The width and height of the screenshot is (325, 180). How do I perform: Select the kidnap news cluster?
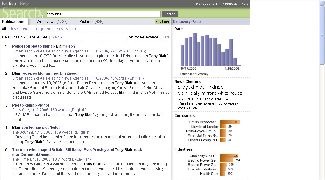[x=216, y=87]
